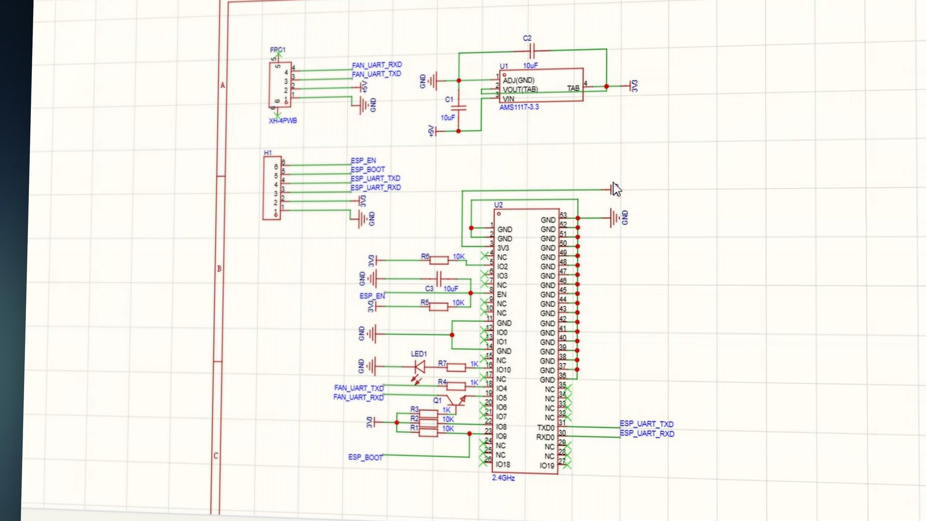Screen dimensions: 926x521
Task: Select the U1 regulator component body
Action: (541, 85)
